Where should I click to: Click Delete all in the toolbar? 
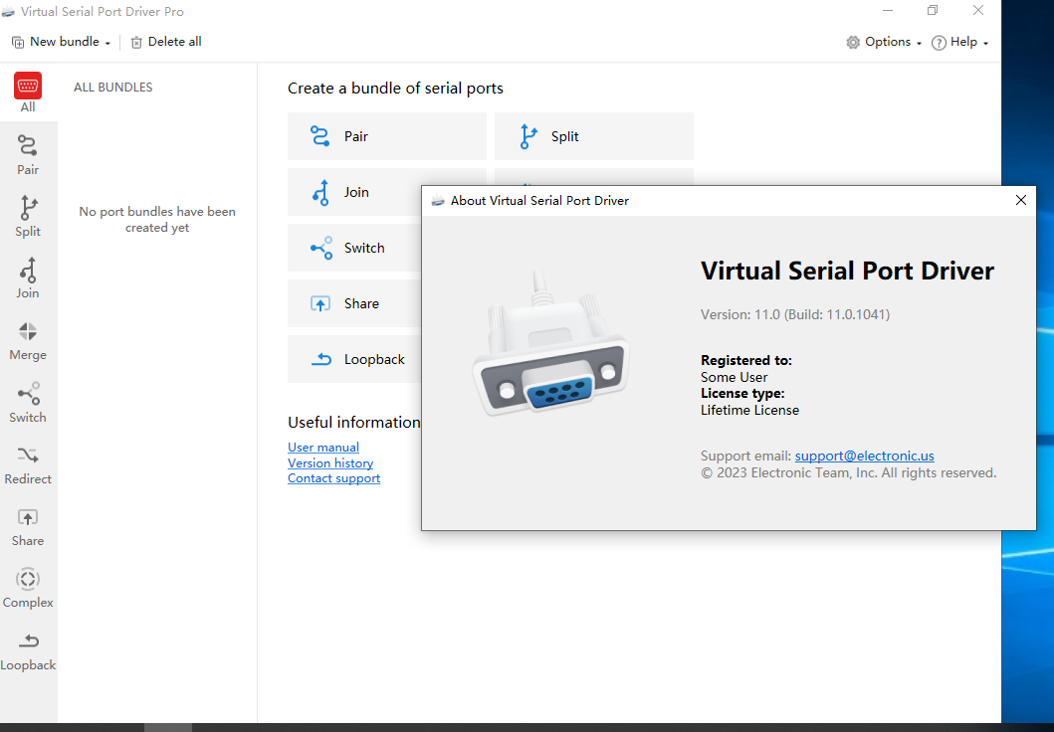click(165, 41)
